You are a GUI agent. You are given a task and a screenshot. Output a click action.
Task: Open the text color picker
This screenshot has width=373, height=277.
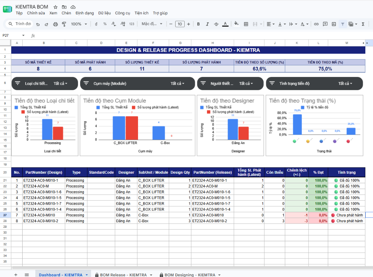tap(225, 24)
